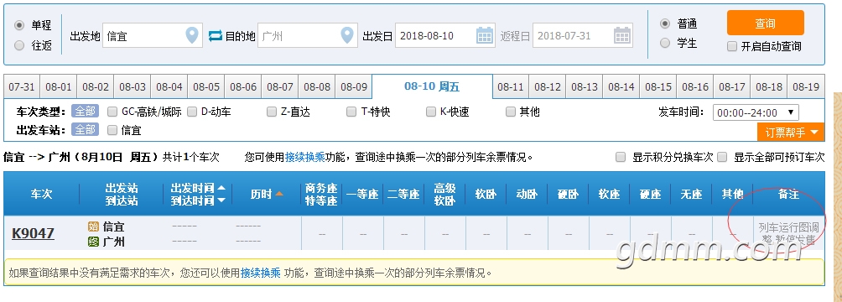This screenshot has width=842, height=302.
Task: Check the 信宜 departure station filter
Action: pos(112,130)
